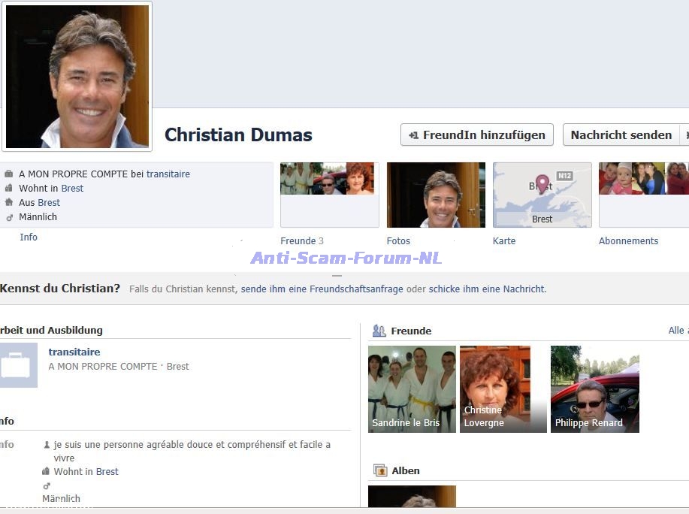
Task: Open friend Christine Lovergne
Action: (x=503, y=389)
